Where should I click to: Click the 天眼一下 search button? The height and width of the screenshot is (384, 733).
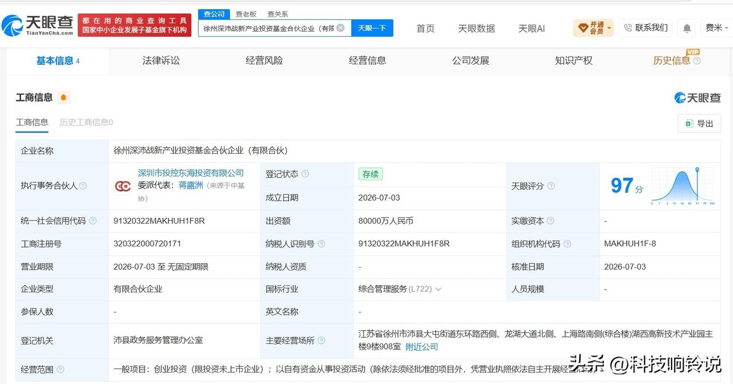click(x=372, y=28)
